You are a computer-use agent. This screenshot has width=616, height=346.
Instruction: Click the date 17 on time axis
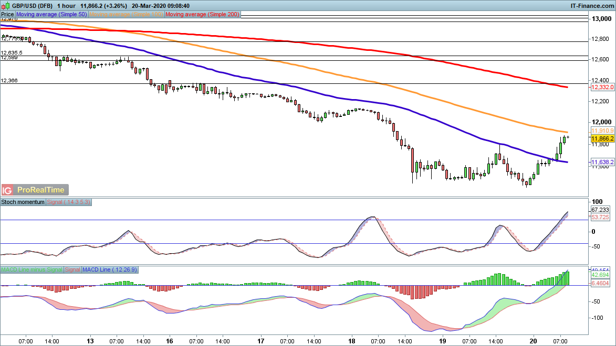point(261,341)
